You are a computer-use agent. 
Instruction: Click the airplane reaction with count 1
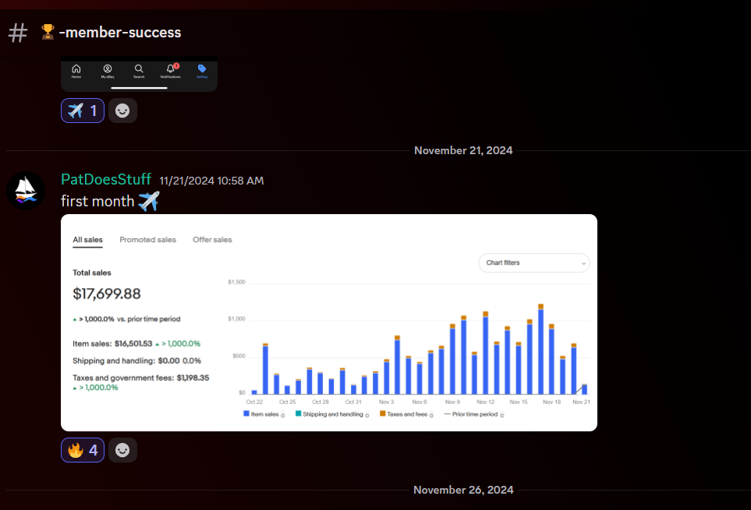(x=83, y=111)
